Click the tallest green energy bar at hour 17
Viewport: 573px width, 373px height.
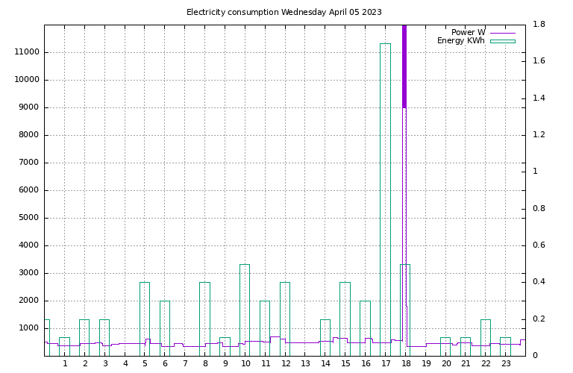pos(385,199)
